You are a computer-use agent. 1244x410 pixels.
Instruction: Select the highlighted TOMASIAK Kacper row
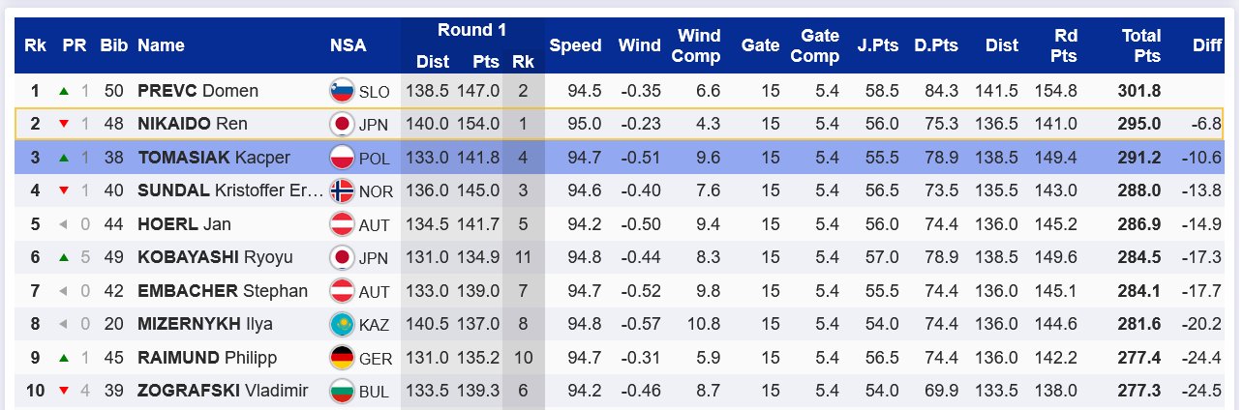[x=620, y=158]
